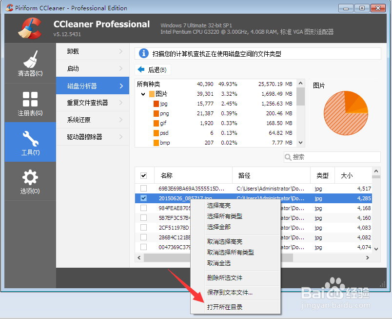Viewport: 392px width, 319px height.
Task: Sort by the 大小 column header
Action: 353,175
